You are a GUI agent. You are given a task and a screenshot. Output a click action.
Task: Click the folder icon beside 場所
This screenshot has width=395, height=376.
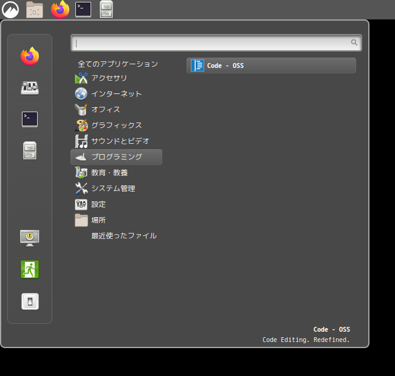(x=81, y=220)
